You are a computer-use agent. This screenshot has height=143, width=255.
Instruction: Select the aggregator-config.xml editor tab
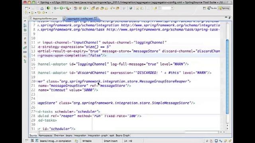80,19
